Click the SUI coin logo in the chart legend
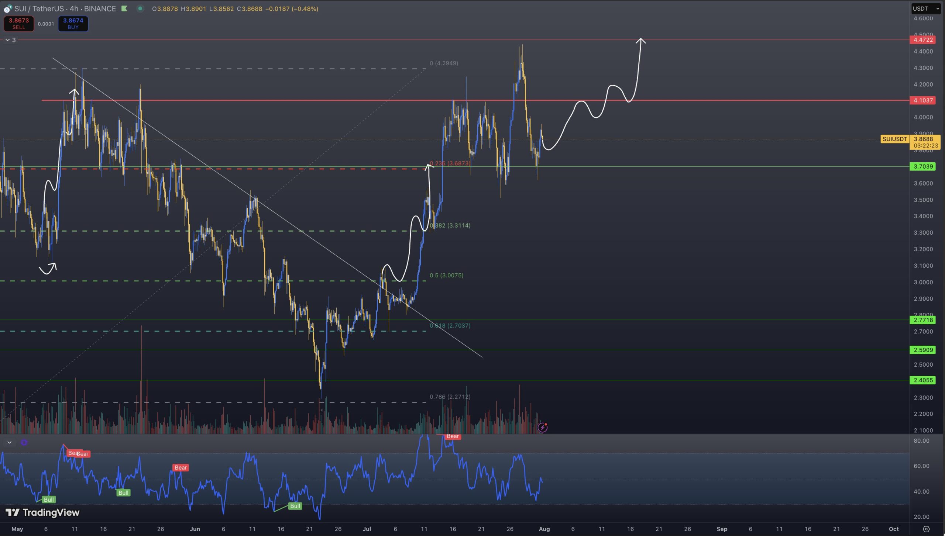This screenshot has height=536, width=945. [x=6, y=9]
